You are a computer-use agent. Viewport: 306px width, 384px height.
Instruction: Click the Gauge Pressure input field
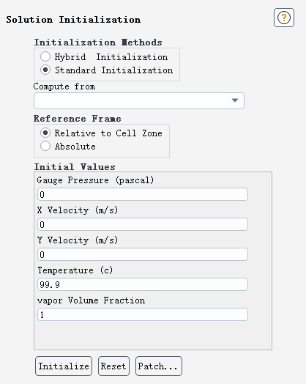(x=143, y=194)
